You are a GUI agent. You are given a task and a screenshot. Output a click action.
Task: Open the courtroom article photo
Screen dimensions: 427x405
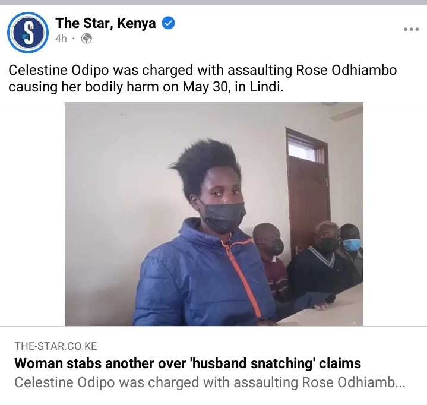pos(214,214)
